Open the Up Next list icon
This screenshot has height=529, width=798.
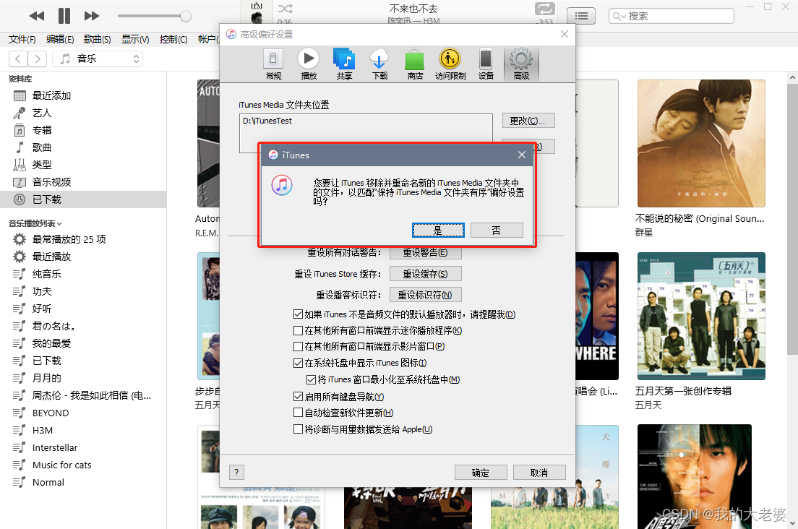(580, 16)
